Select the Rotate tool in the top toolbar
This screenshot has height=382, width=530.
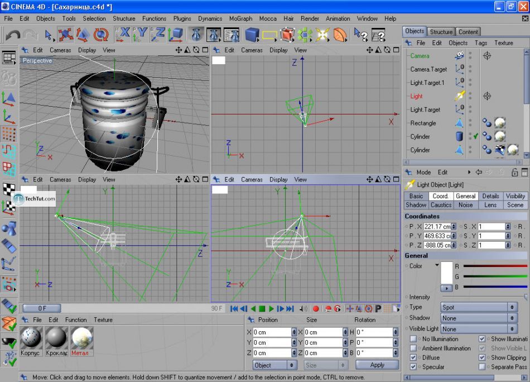pos(101,35)
